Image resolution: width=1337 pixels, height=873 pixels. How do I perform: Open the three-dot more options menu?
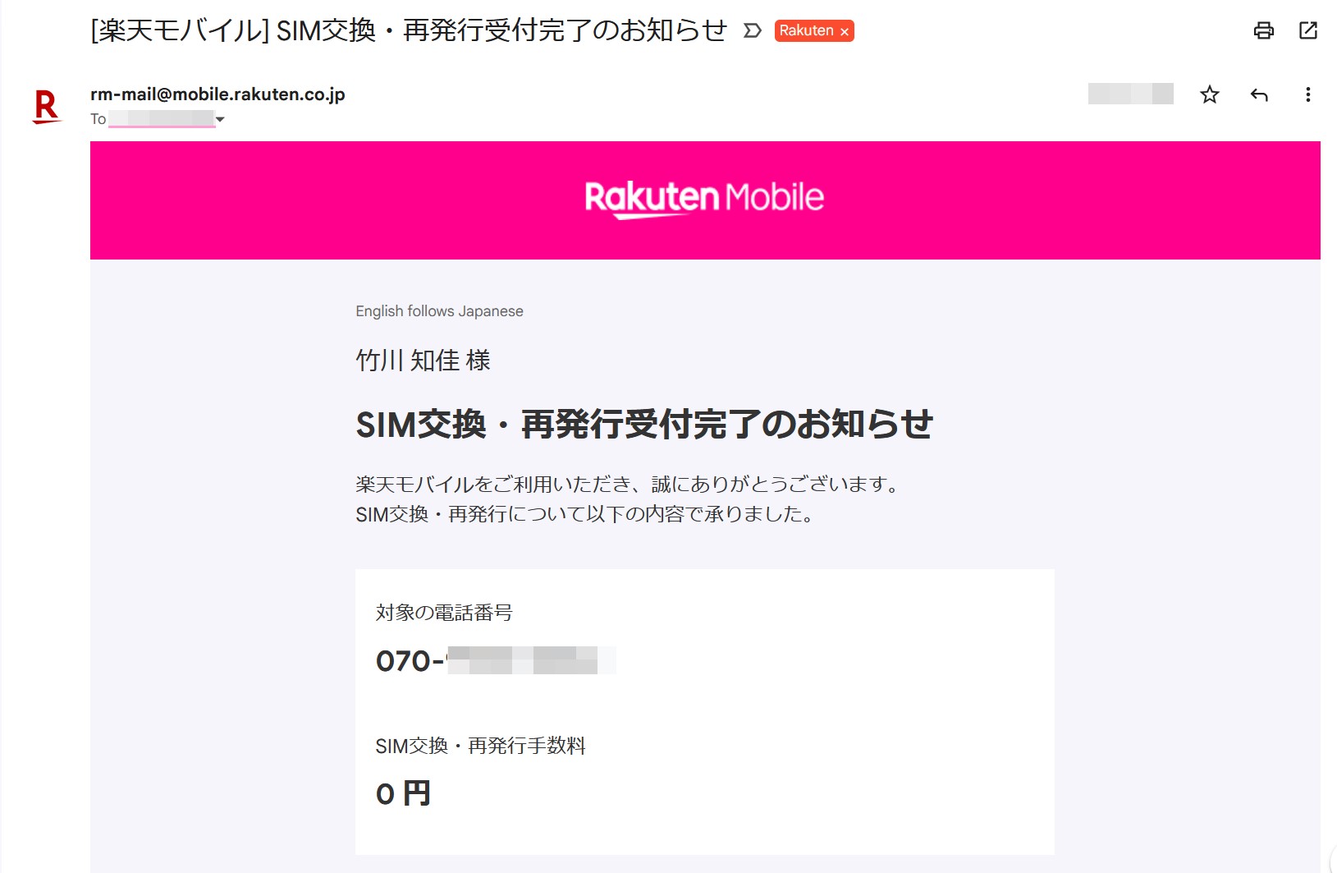click(1308, 94)
